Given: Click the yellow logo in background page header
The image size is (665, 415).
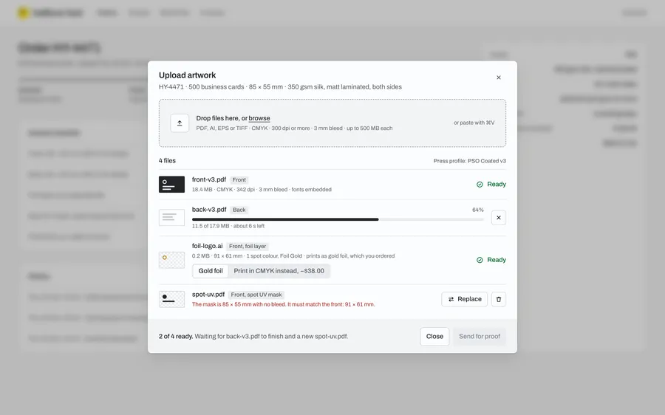Looking at the screenshot, I should 23,13.
